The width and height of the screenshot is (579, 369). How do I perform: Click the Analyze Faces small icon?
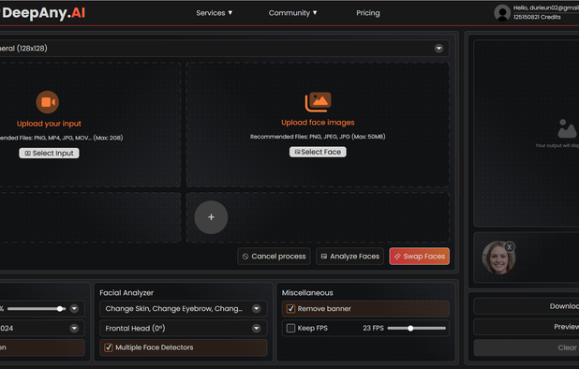pyautogui.click(x=324, y=256)
